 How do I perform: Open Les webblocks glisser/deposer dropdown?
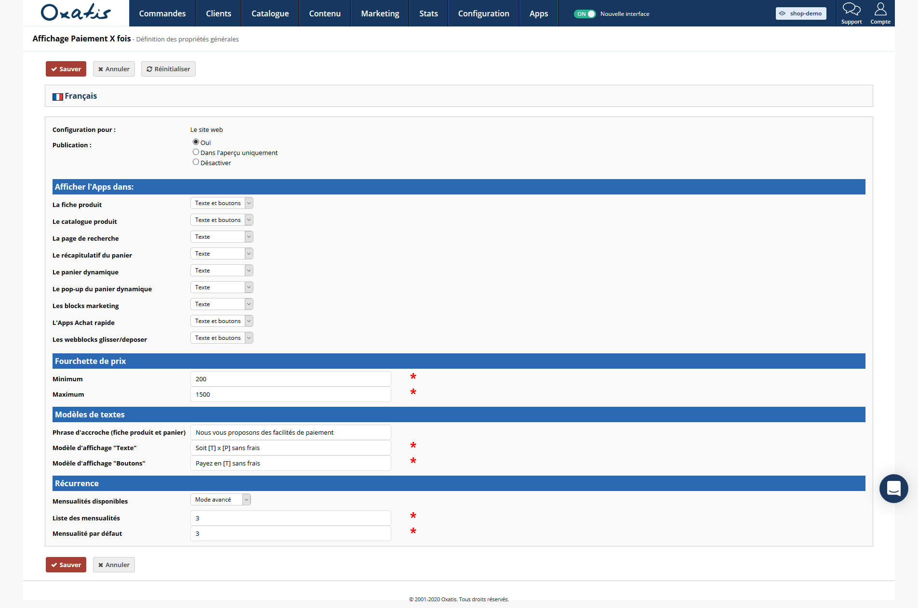pos(222,338)
